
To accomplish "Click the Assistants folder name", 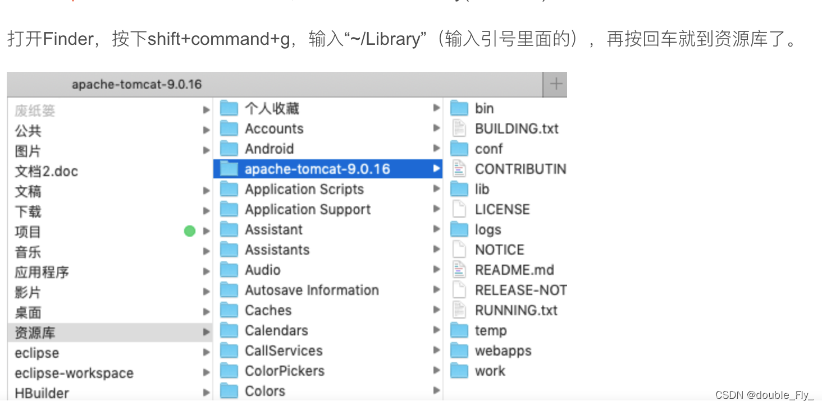I will tap(277, 250).
